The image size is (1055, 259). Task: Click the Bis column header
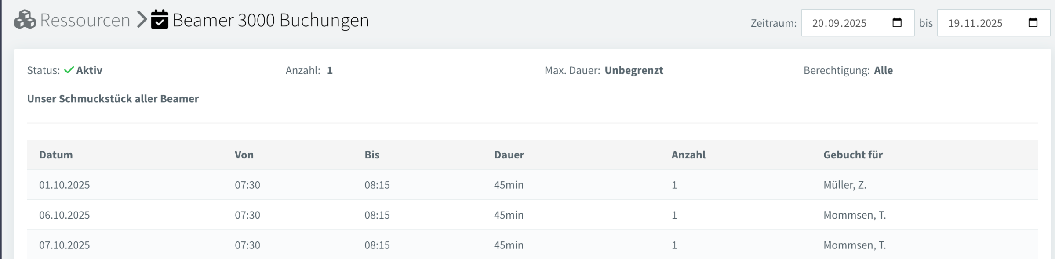point(372,155)
